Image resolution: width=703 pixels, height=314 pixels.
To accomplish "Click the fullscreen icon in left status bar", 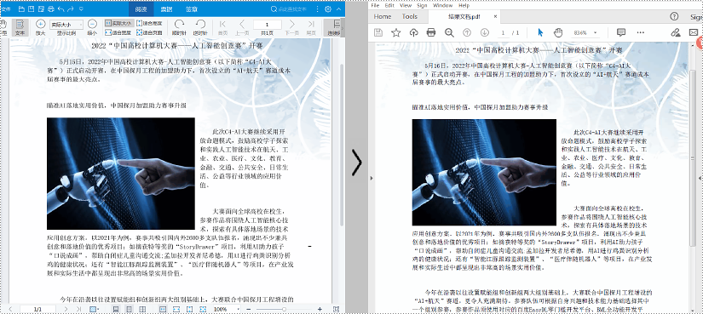I will [337, 309].
